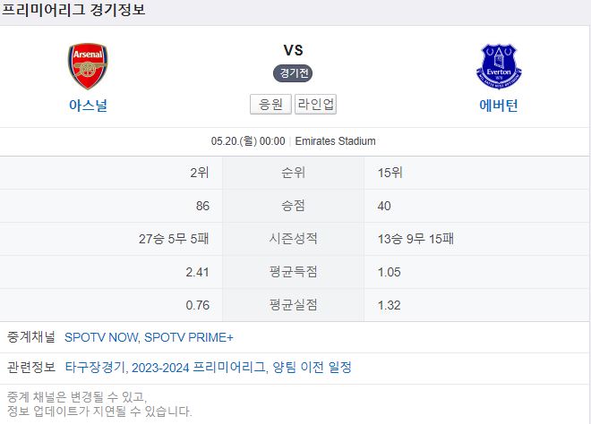Screen dimensions: 591x424
Task: Click the 순위 row label
Action: click(293, 173)
